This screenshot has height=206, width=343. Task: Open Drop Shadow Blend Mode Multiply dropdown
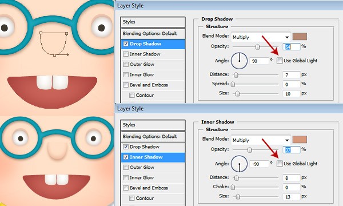click(x=261, y=37)
